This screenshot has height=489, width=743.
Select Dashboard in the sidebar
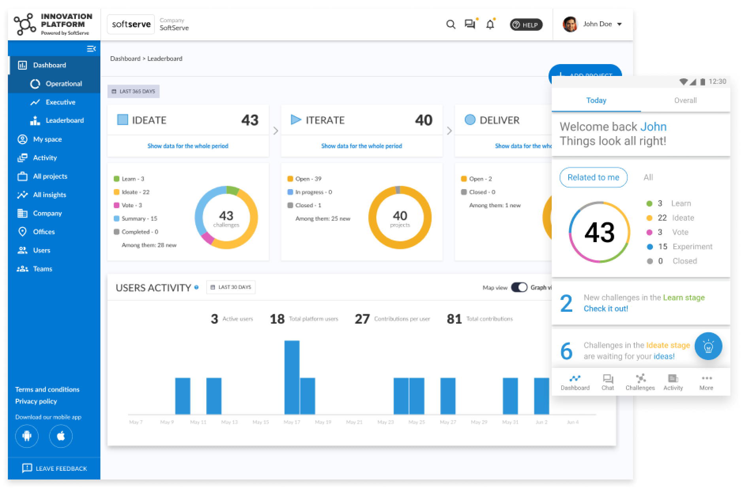[x=54, y=65]
